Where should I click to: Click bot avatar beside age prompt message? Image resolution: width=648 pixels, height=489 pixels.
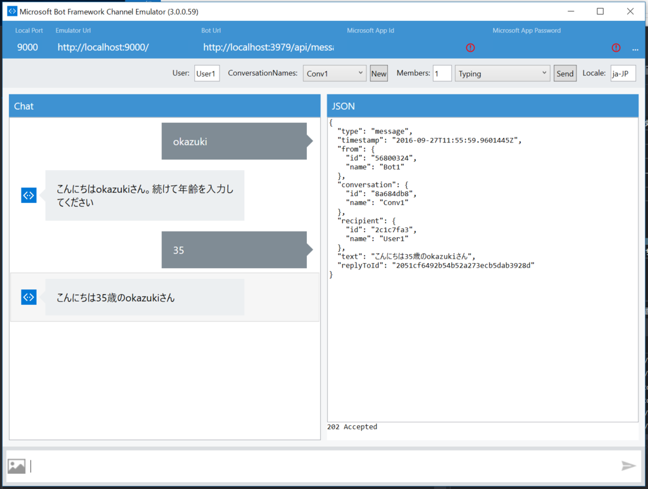(28, 195)
